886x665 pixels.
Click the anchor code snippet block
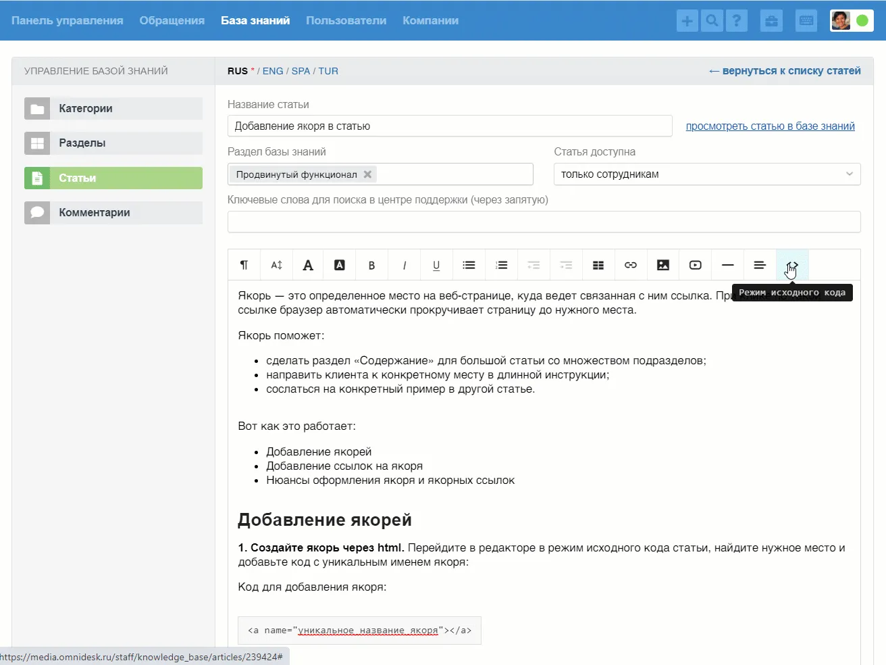coord(359,631)
